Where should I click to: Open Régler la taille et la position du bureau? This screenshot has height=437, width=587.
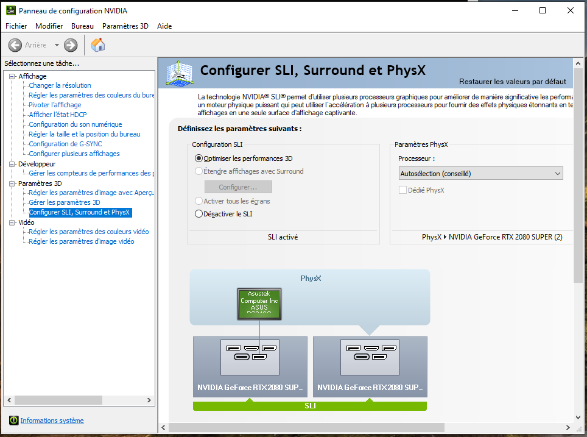pyautogui.click(x=85, y=134)
